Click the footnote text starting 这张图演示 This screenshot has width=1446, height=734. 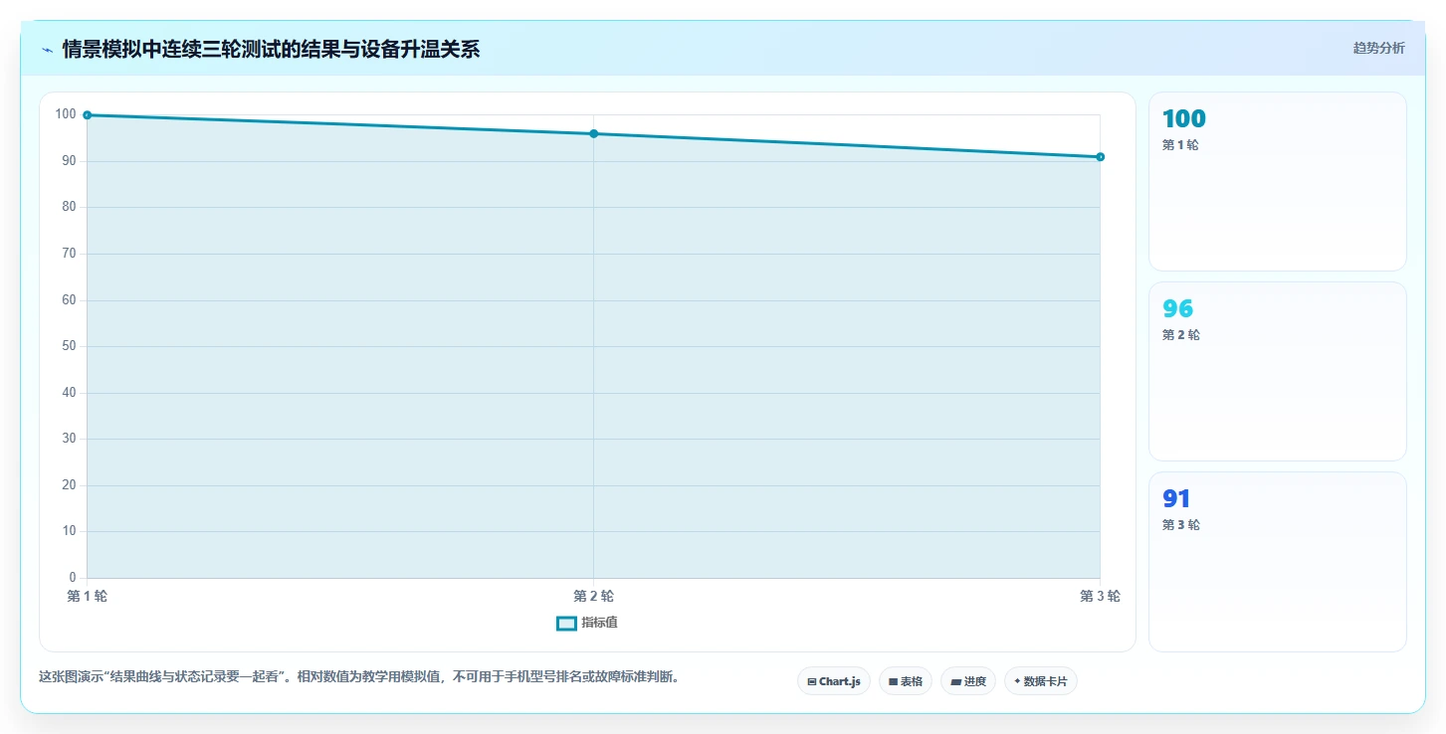point(359,676)
